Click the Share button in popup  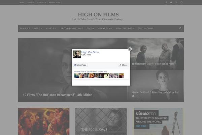pyautogui.click(x=123, y=65)
